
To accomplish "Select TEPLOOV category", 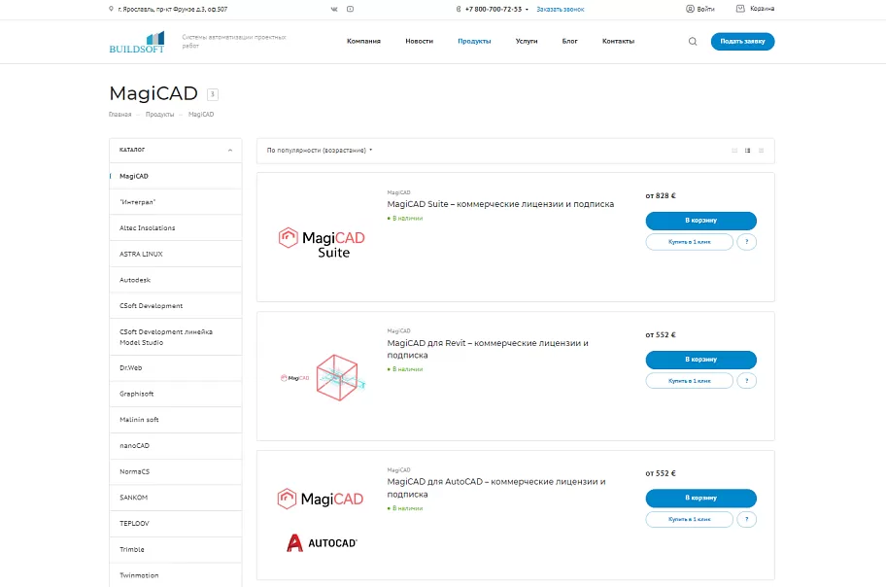I will coord(175,524).
